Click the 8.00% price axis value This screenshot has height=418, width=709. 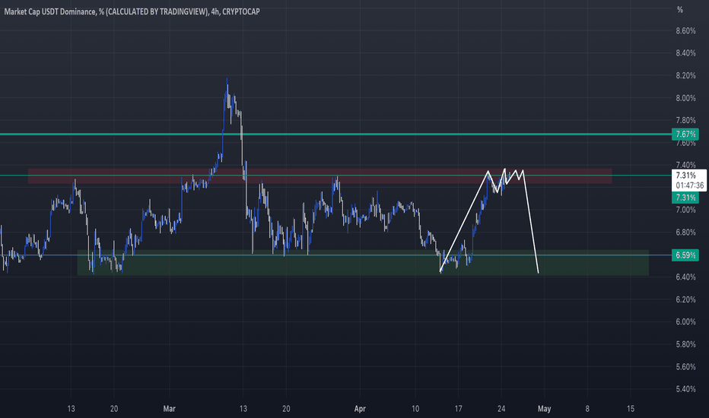coord(685,98)
